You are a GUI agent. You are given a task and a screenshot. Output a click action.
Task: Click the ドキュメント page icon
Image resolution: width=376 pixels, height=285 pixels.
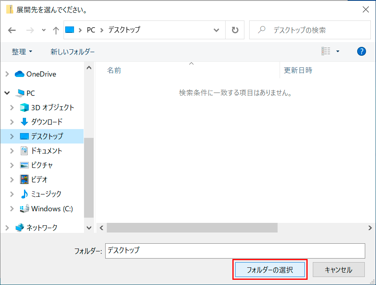pos(24,151)
